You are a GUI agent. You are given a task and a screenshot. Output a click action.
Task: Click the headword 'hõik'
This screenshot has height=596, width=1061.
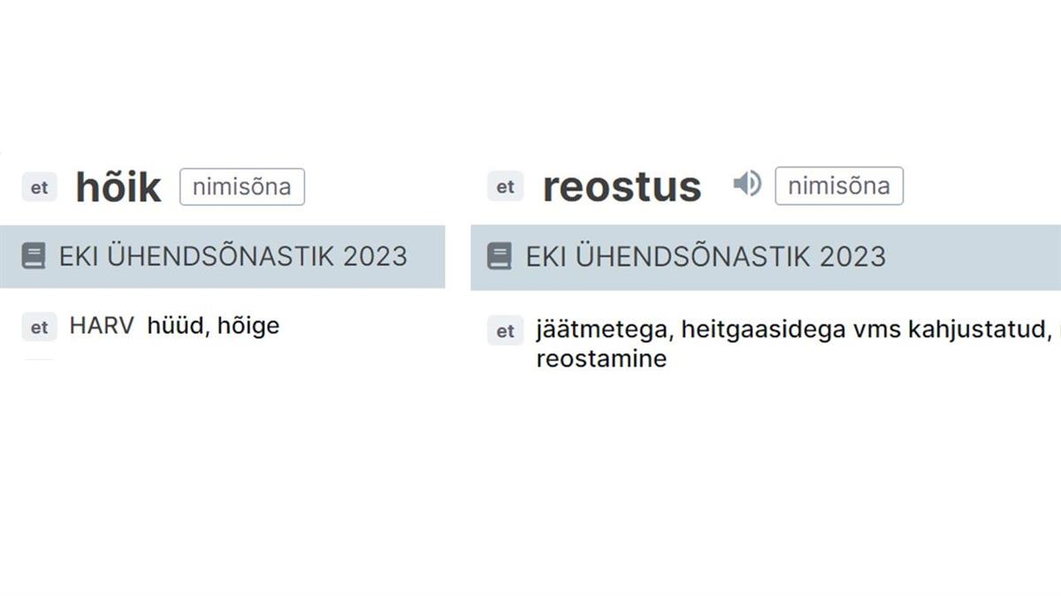[118, 187]
